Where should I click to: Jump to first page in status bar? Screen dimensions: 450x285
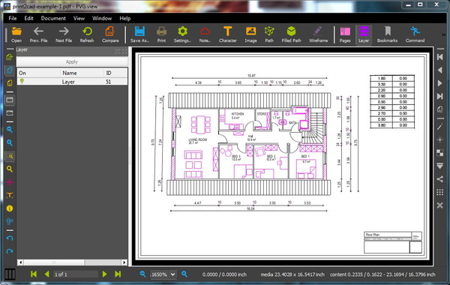[34, 274]
